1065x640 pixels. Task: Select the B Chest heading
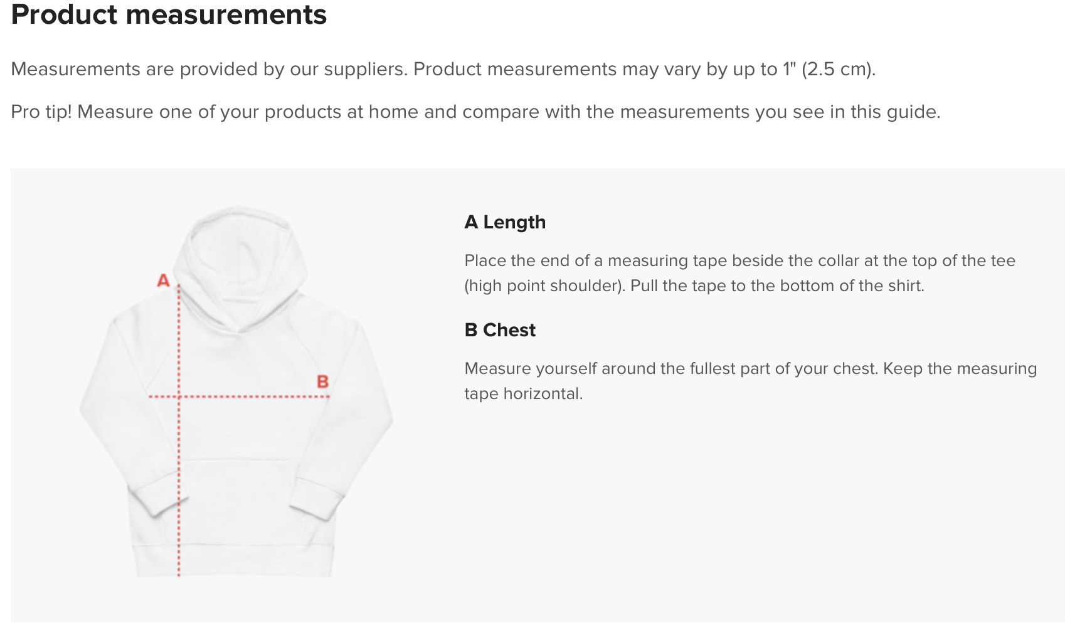click(x=500, y=330)
